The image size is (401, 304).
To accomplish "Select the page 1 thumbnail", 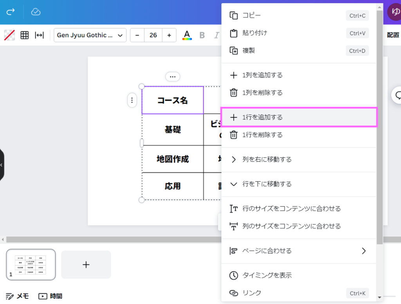I will coord(31,265).
